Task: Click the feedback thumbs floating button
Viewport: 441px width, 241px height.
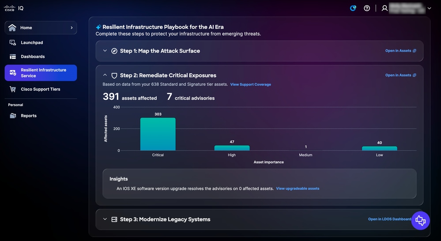Action: point(420,220)
